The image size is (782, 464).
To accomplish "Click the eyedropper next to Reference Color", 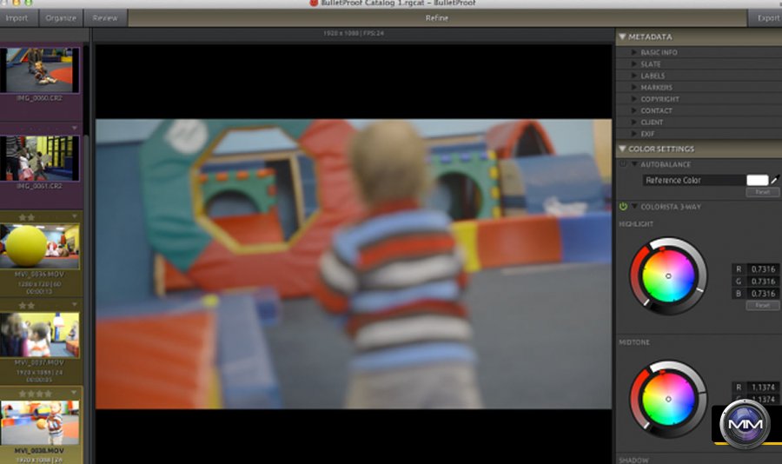I will [774, 180].
